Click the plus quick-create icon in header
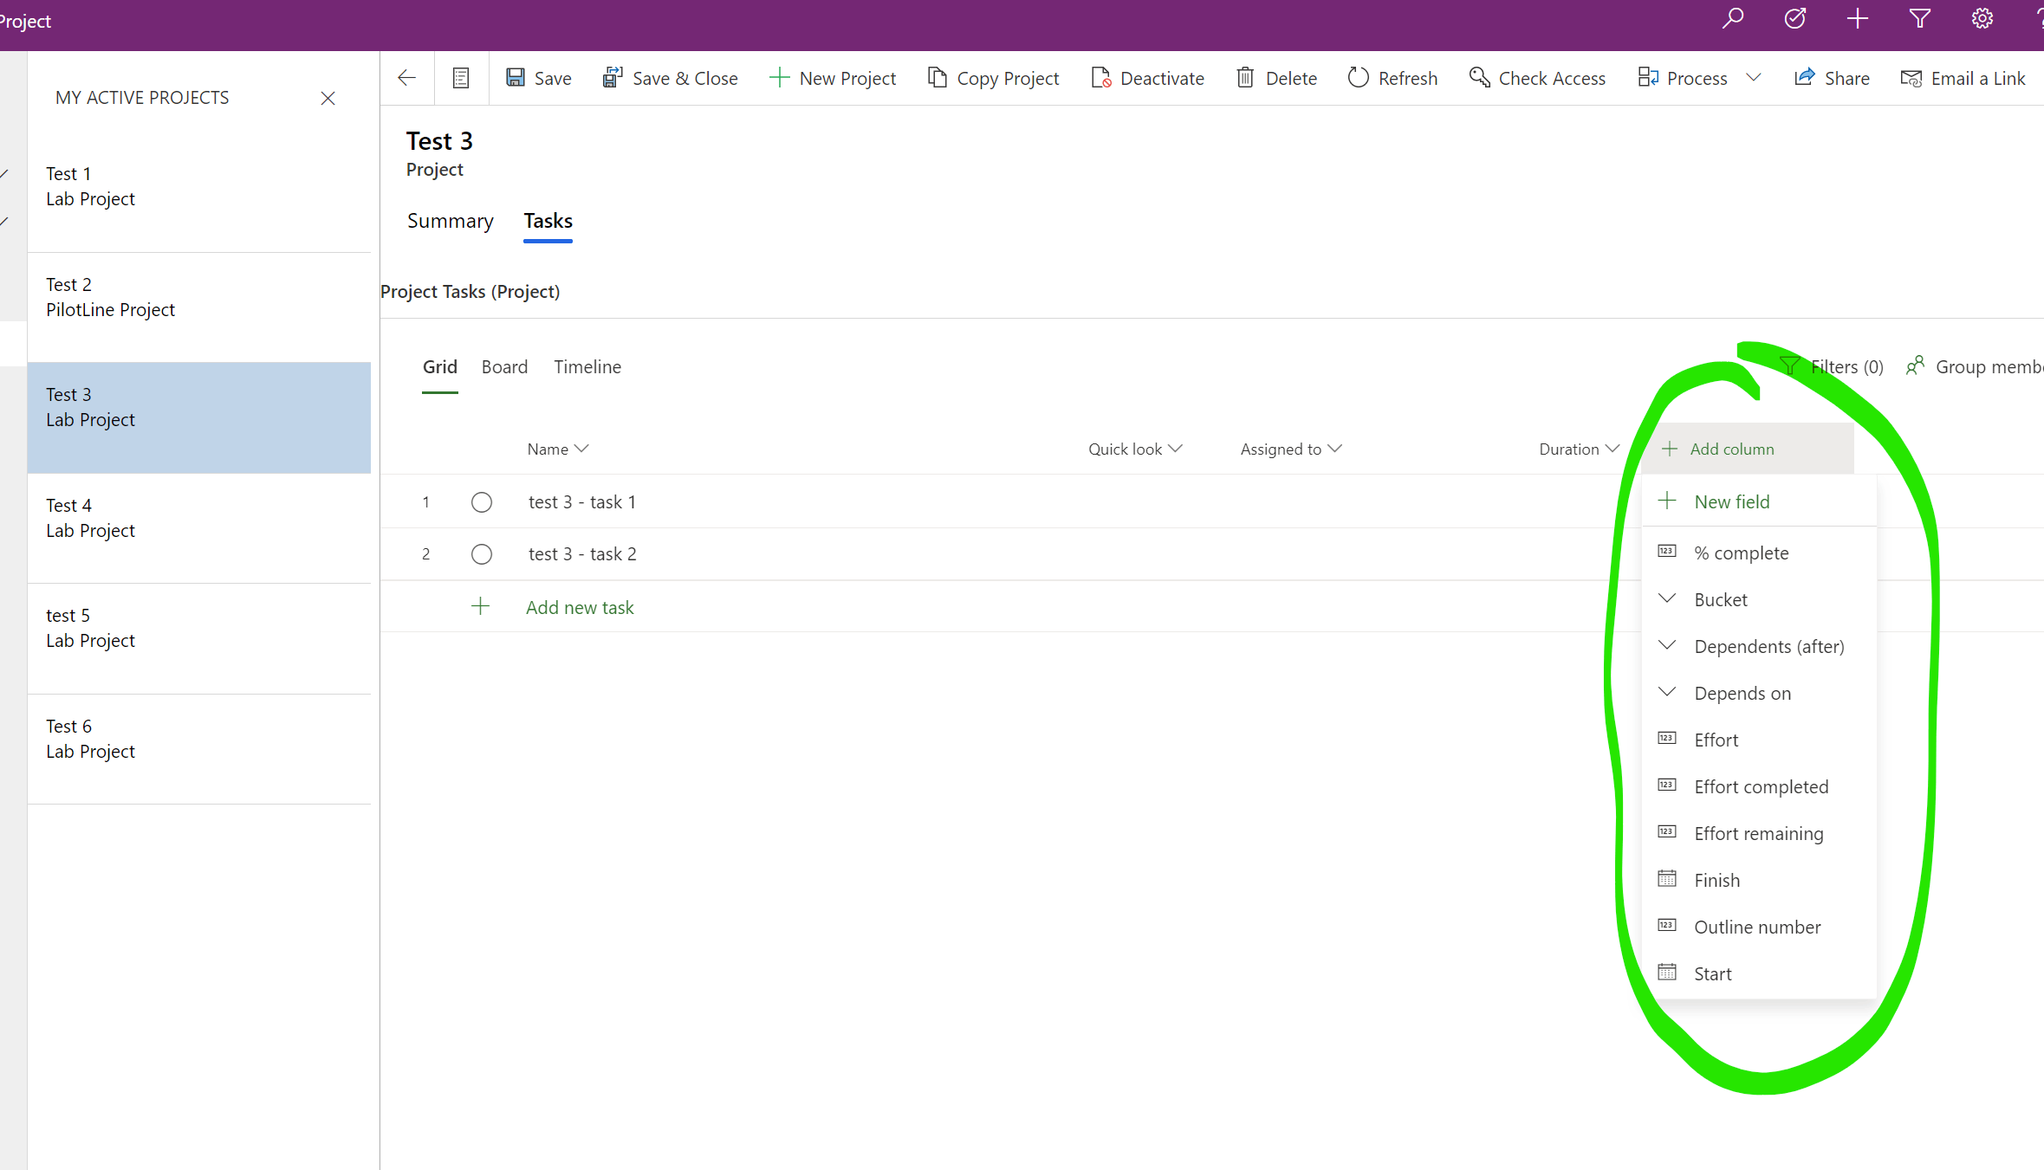This screenshot has width=2044, height=1170. click(x=1858, y=19)
